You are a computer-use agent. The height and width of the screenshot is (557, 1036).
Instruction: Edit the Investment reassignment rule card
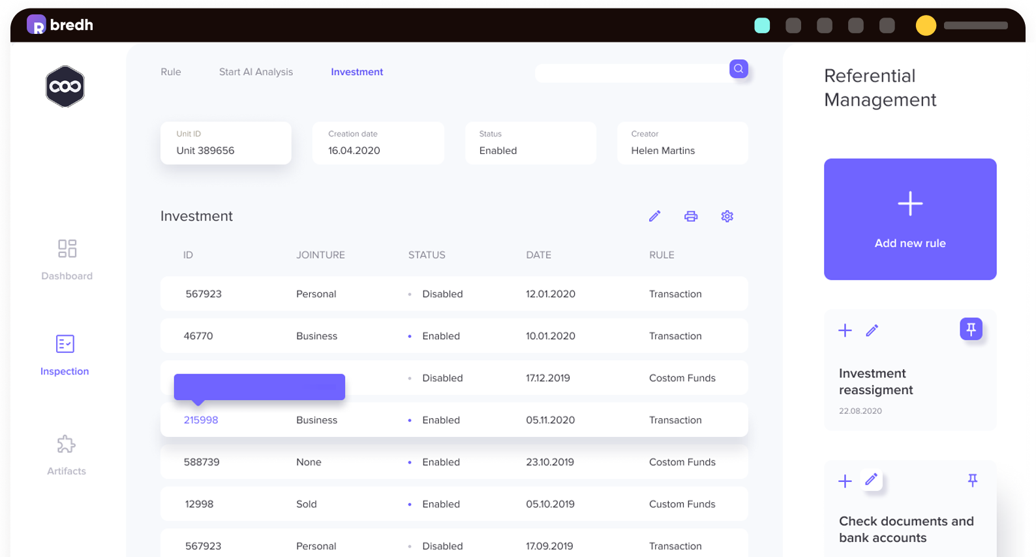tap(872, 331)
